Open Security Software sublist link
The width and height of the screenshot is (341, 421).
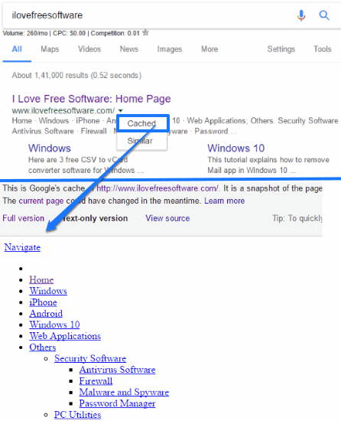pyautogui.click(x=90, y=358)
